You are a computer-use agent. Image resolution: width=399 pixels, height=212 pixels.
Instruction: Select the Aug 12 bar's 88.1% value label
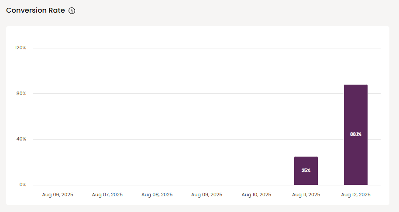[355, 134]
